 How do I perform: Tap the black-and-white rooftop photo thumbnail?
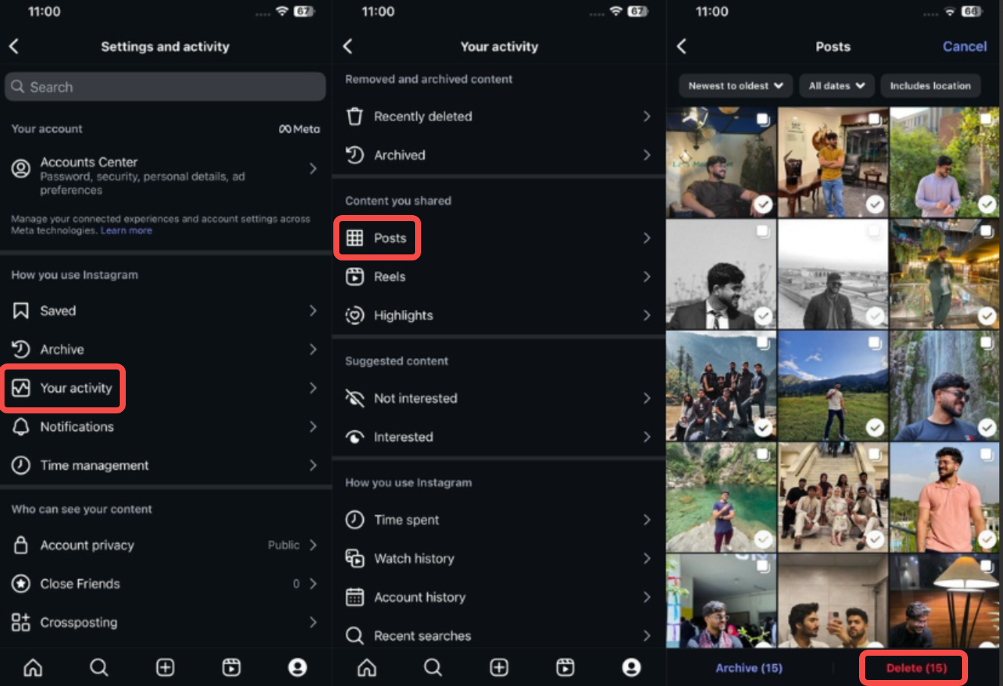pyautogui.click(x=833, y=274)
